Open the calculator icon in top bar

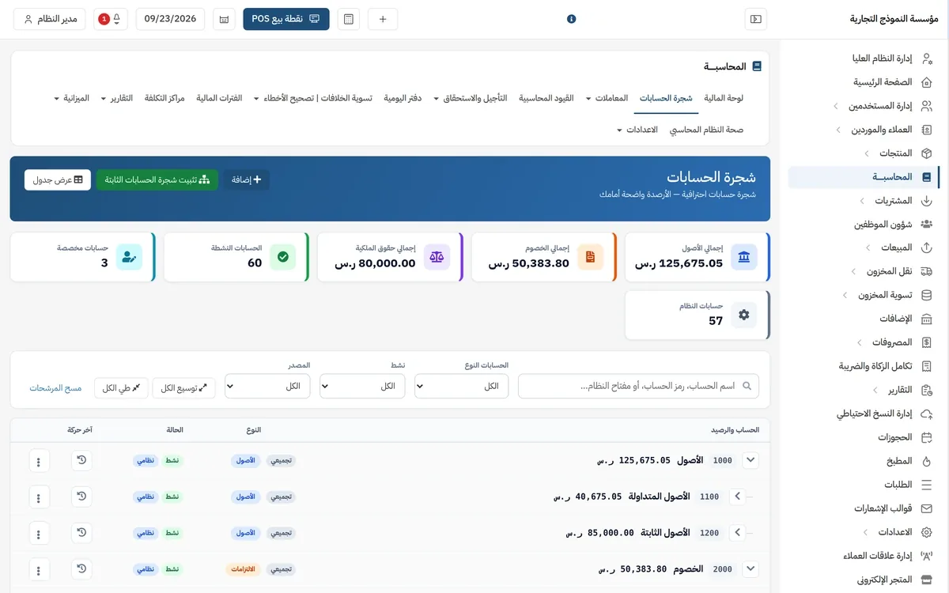pos(349,19)
